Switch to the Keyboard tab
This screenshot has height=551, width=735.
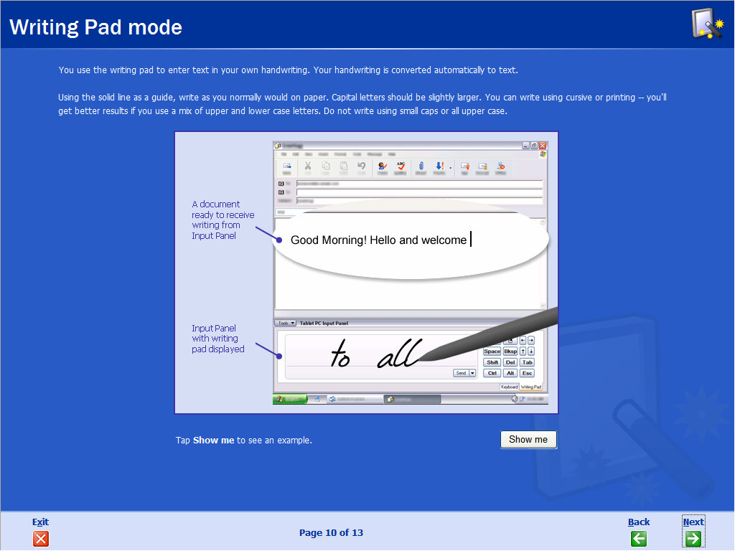tap(510, 386)
